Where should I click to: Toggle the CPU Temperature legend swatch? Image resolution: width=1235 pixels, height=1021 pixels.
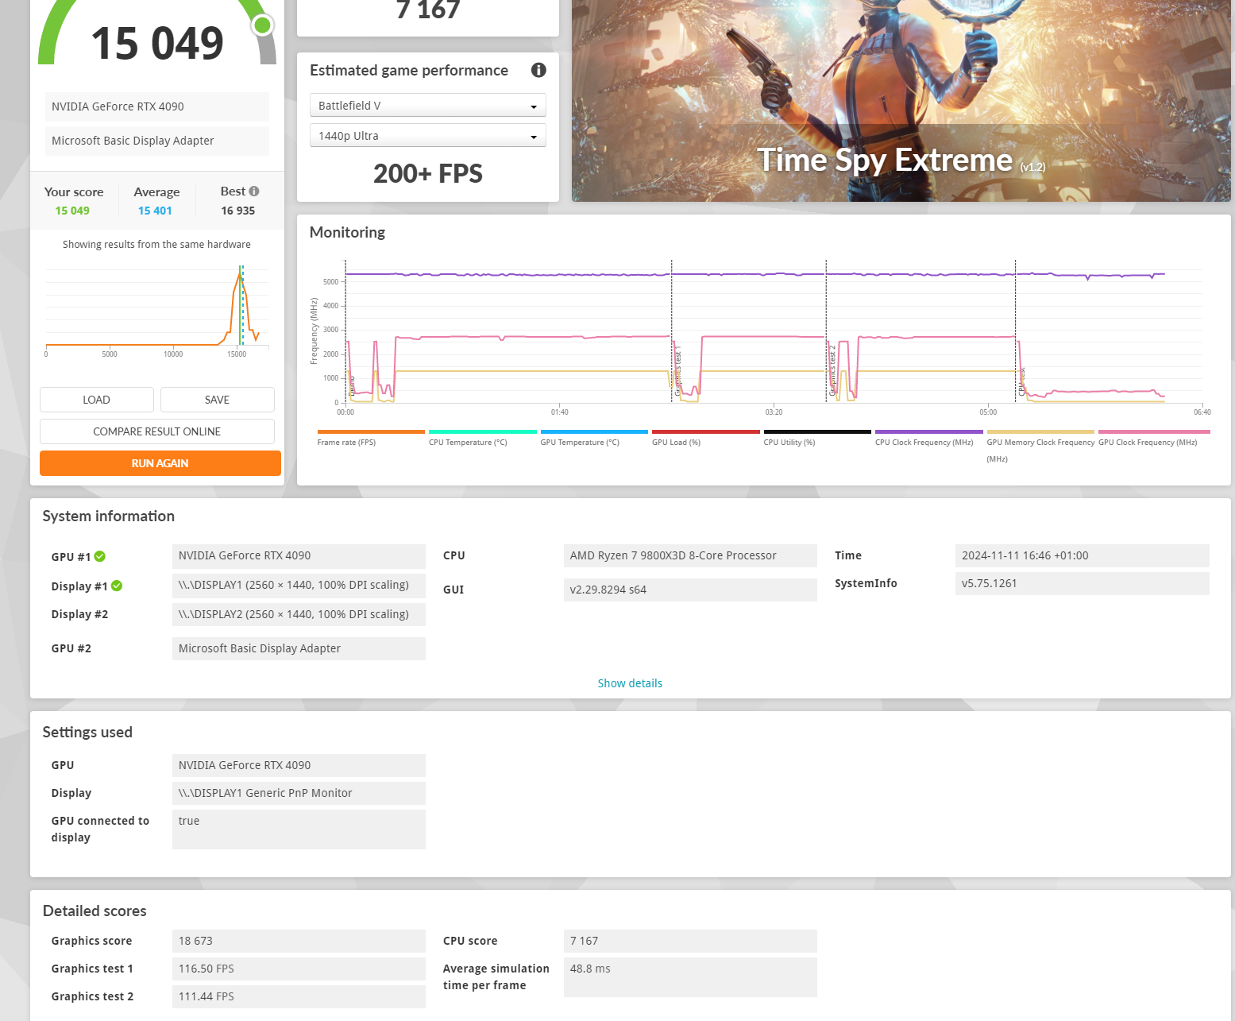click(x=482, y=432)
